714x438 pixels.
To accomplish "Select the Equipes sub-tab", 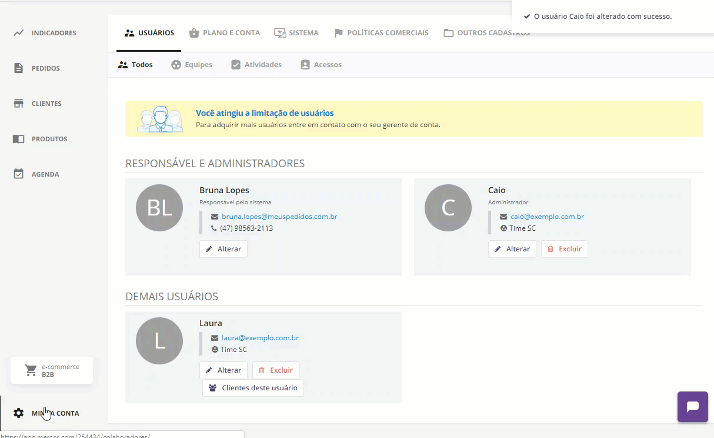I will tap(192, 65).
